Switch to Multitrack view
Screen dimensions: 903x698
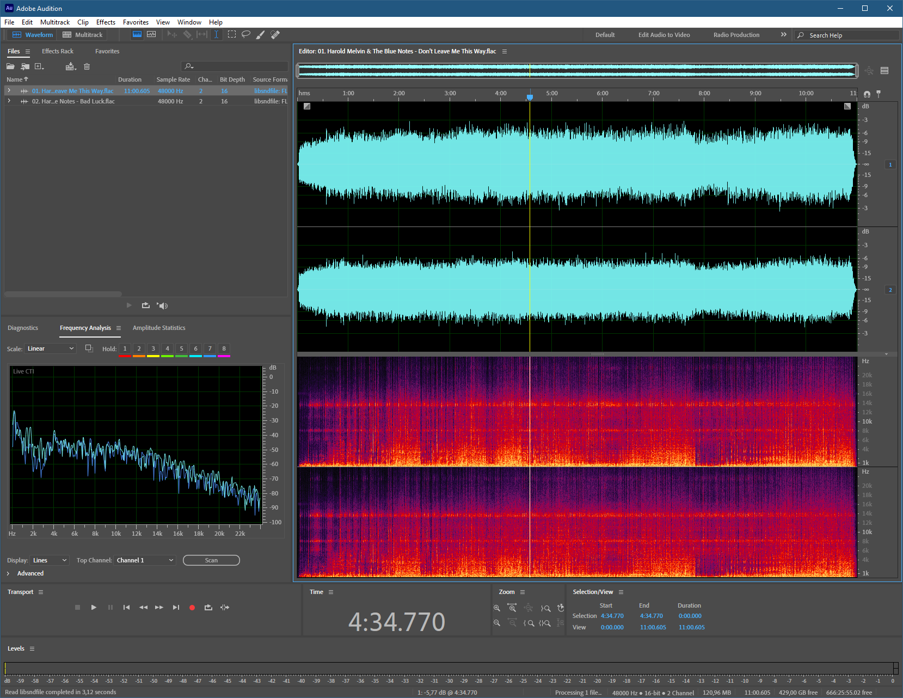tap(83, 35)
